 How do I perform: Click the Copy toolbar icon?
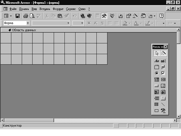click(x=53, y=16)
